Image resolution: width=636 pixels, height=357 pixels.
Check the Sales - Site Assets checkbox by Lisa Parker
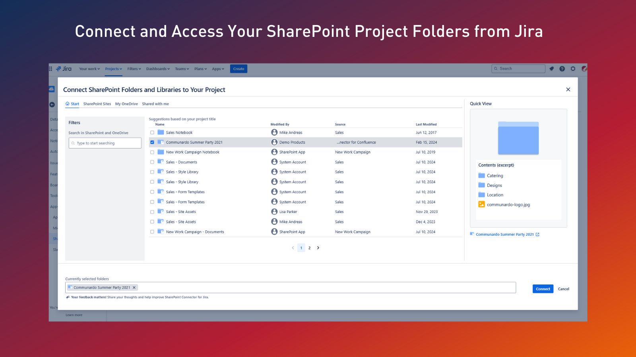pos(152,212)
